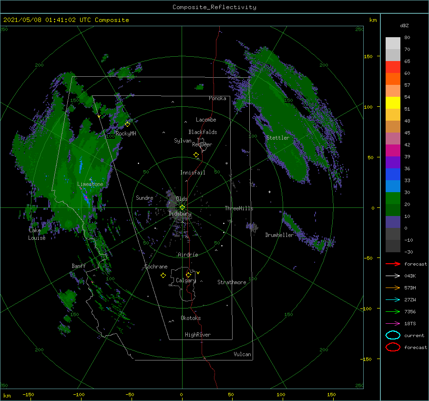This screenshot has height=401, width=429.
Task: Click the 18TS legend text
Action: click(410, 324)
